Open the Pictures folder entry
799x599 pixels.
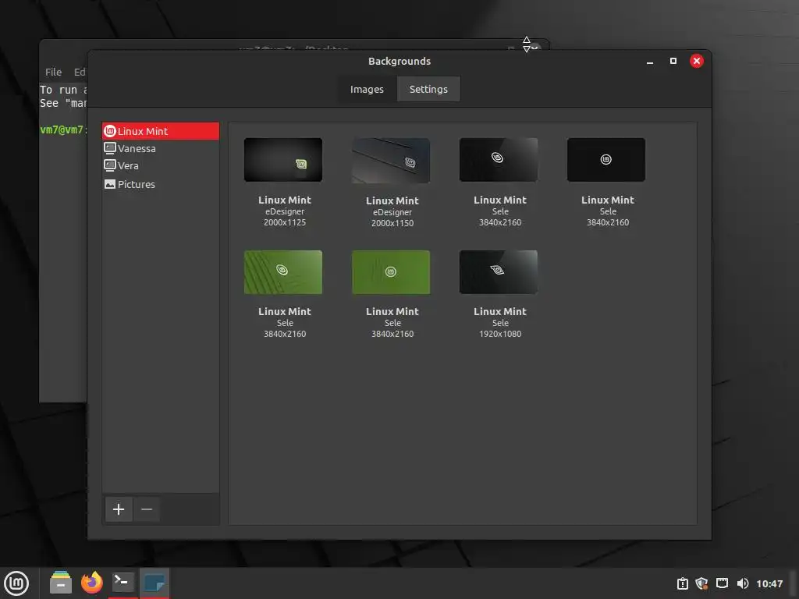click(x=161, y=184)
